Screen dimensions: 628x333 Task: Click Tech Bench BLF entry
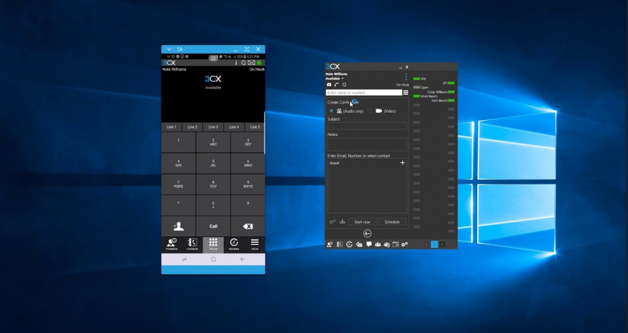pos(443,100)
